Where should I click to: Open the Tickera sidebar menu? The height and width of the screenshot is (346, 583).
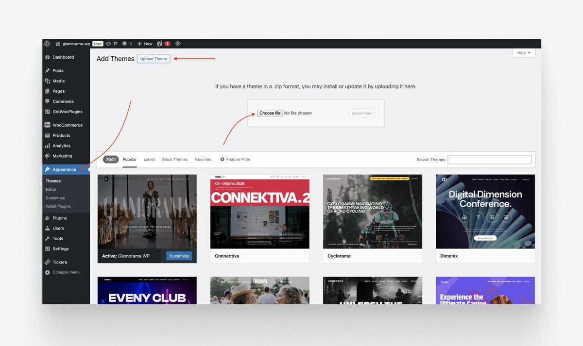[60, 262]
